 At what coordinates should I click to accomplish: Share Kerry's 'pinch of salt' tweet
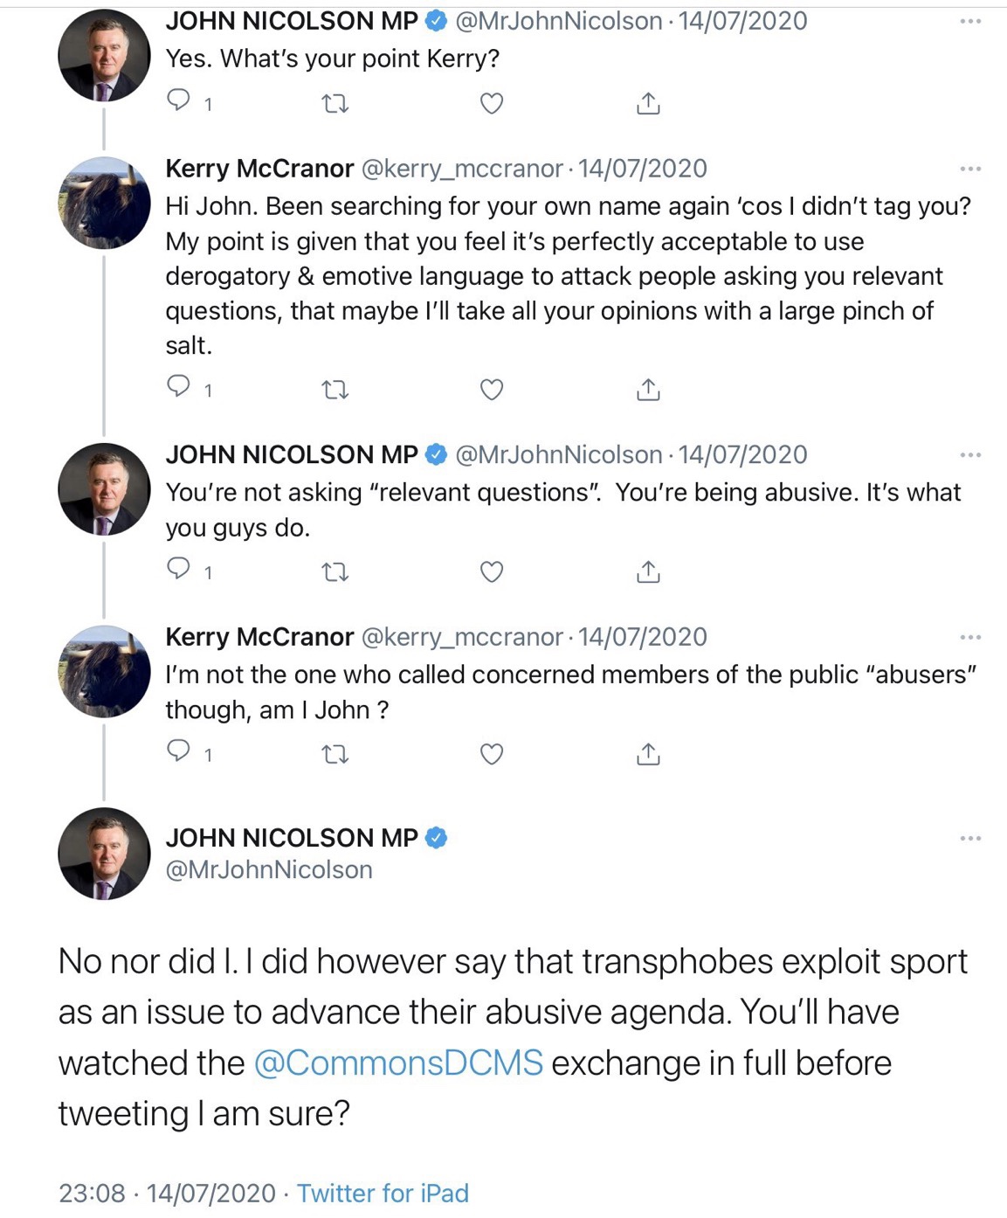pyautogui.click(x=648, y=389)
